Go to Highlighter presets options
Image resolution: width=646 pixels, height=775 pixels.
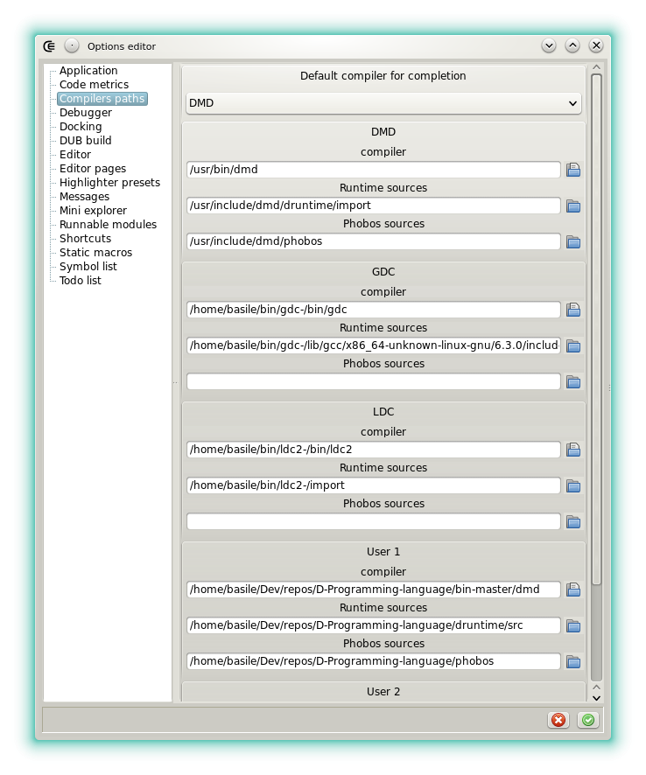[109, 183]
